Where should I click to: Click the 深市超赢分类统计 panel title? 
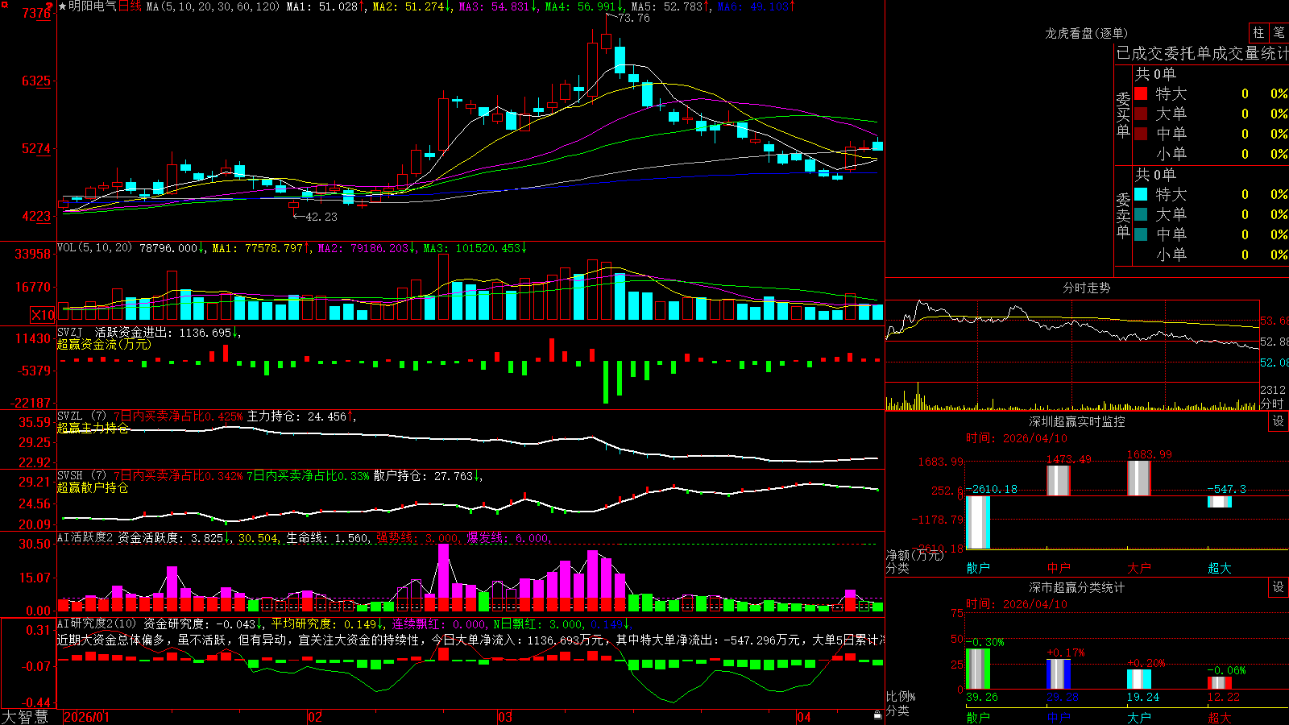point(1077,587)
